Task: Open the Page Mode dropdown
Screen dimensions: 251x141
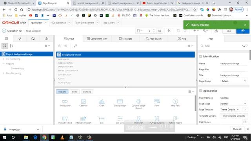Action: pyautogui.click(x=233, y=103)
